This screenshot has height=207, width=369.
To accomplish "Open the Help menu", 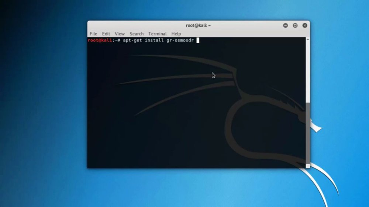I will coord(176,34).
